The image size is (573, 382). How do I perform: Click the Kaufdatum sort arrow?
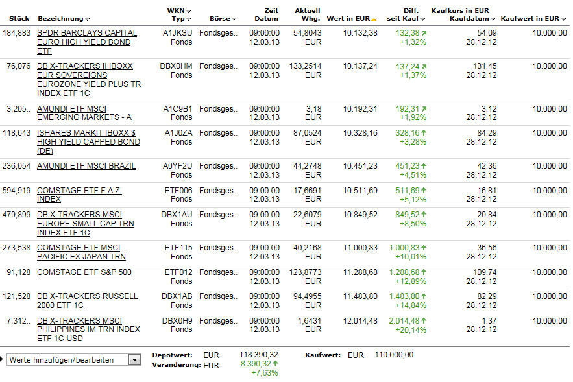pos(493,19)
